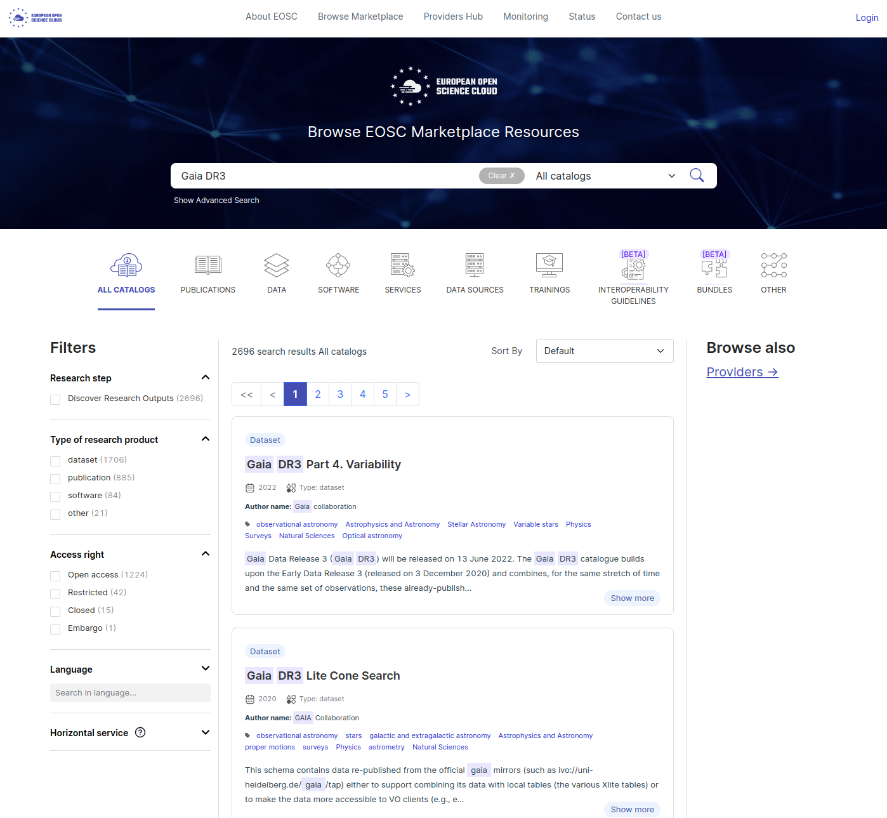Viewport: 887px width, 818px height.
Task: Open Gaia DR3 Lite Cone Search title
Action: pyautogui.click(x=322, y=676)
